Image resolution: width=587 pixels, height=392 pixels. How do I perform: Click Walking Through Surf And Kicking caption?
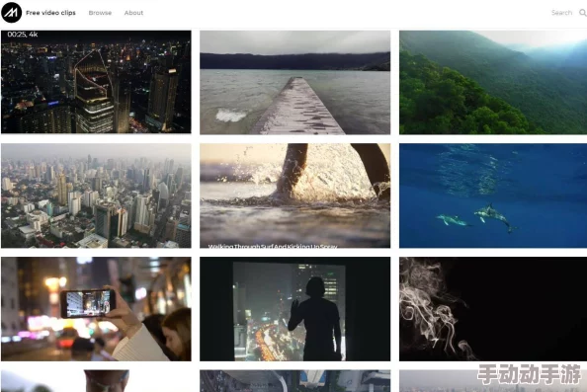tap(273, 246)
